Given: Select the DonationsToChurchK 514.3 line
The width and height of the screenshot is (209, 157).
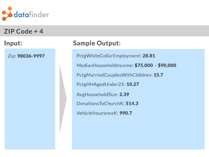Looking at the screenshot, I should click(107, 104).
